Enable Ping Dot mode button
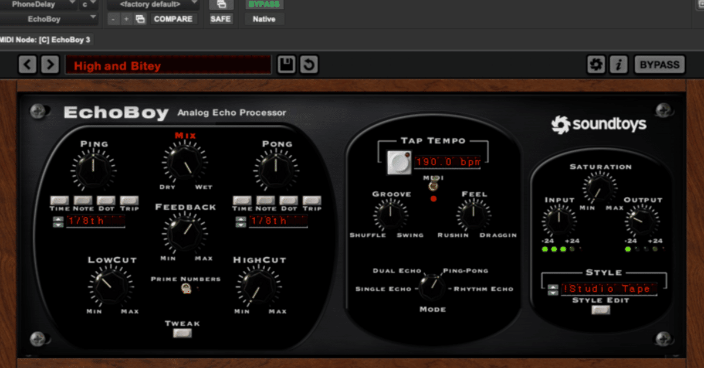Screen dimensions: 704x368 (107, 201)
